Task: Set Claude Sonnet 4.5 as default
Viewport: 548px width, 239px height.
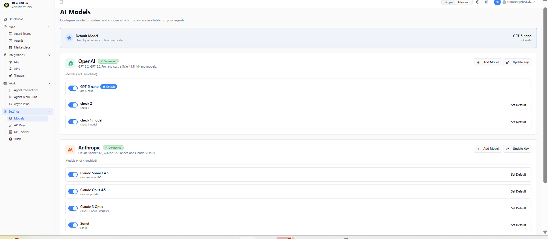Action: point(518,175)
